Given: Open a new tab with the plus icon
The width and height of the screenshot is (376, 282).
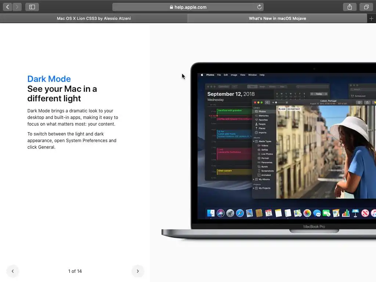Looking at the screenshot, I should tap(371, 18).
